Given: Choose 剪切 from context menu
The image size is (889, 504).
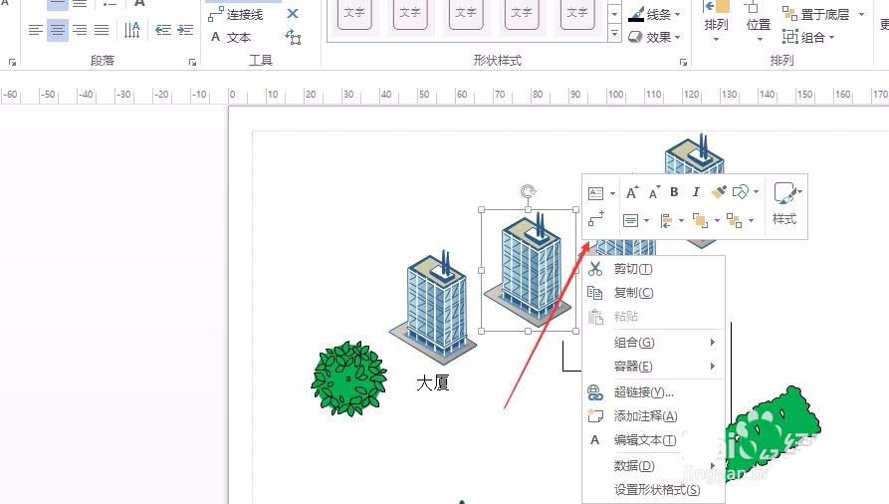Looking at the screenshot, I should 654,269.
